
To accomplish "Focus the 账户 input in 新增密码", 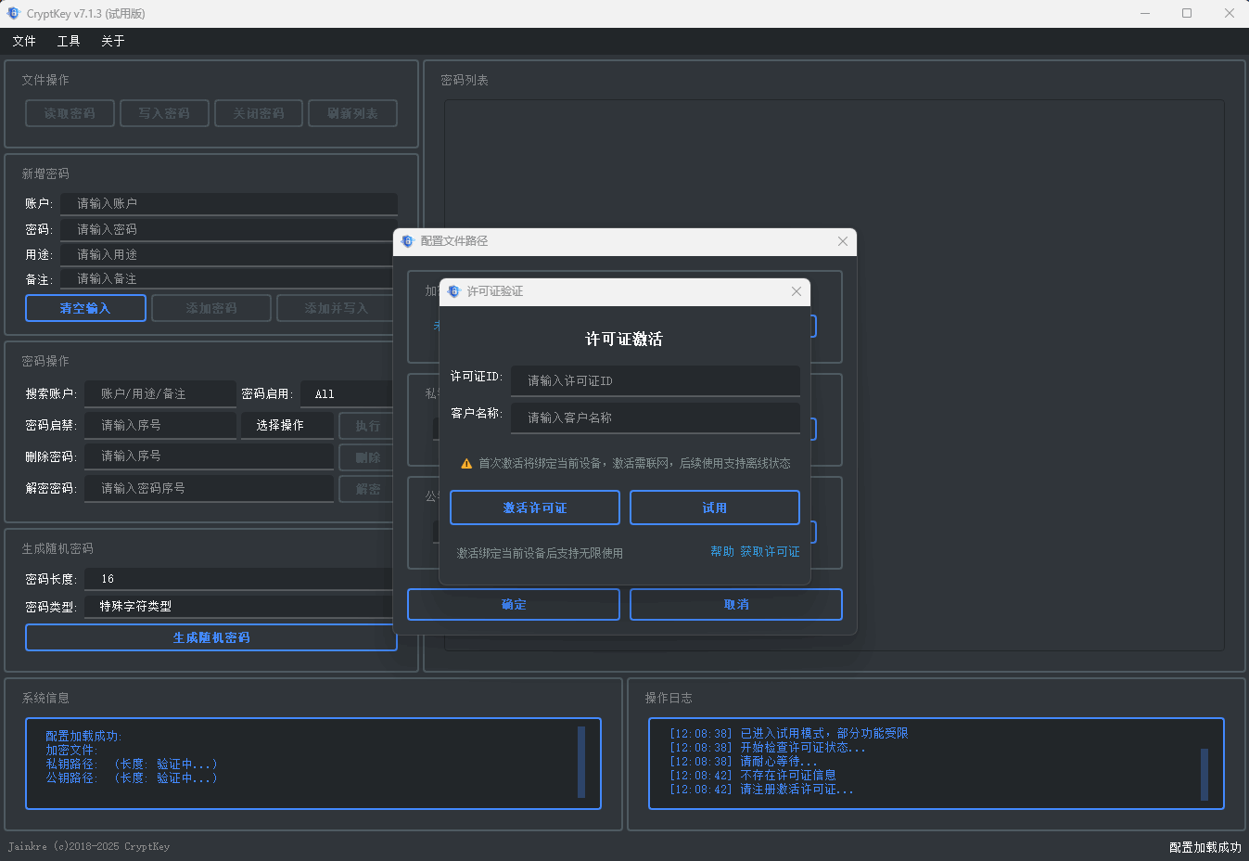I will [229, 203].
